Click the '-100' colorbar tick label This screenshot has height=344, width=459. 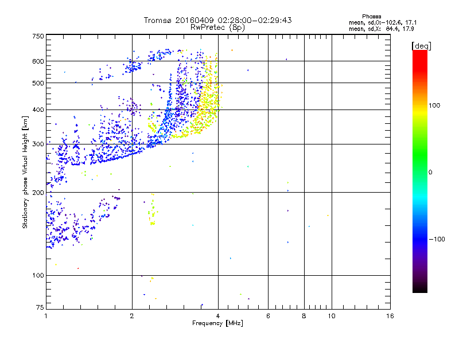tap(437, 239)
